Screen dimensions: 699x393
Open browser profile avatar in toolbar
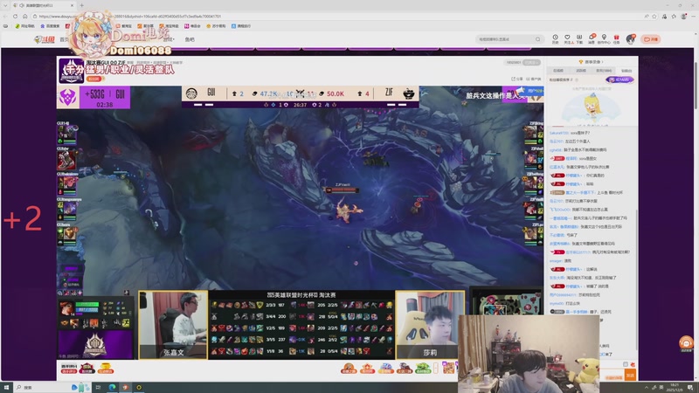point(684,16)
